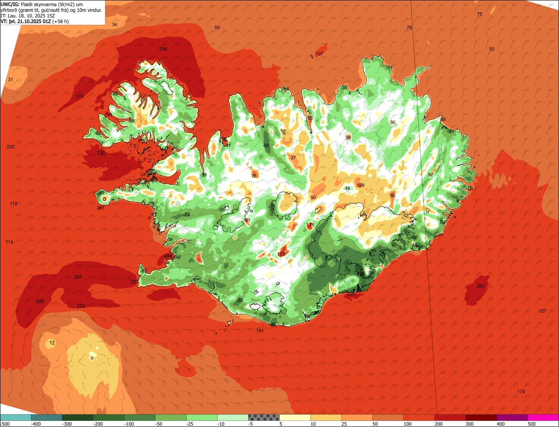Pick the light teal -500 to -400 legend swatch

pos(15,417)
